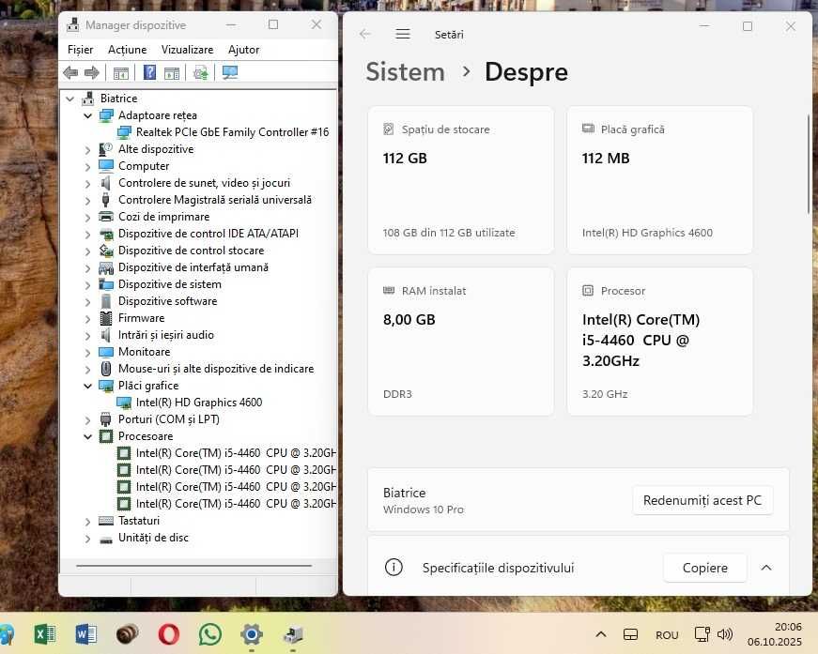Click the Update driver toolbar icon
The height and width of the screenshot is (654, 818).
pos(201,72)
